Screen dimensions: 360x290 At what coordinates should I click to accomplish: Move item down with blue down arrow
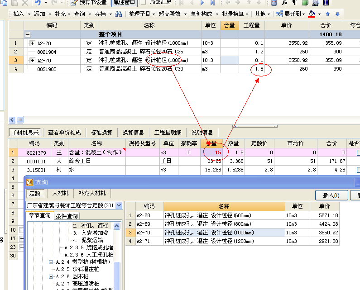click(x=337, y=14)
